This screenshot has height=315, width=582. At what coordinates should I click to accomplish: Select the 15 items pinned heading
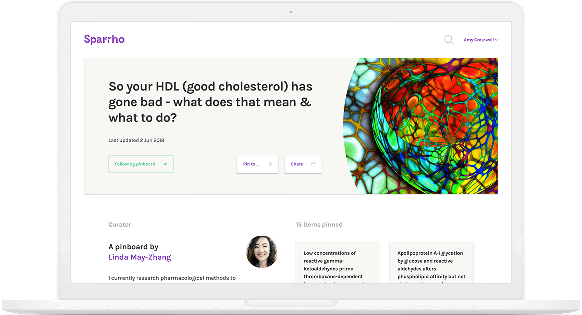pos(319,225)
